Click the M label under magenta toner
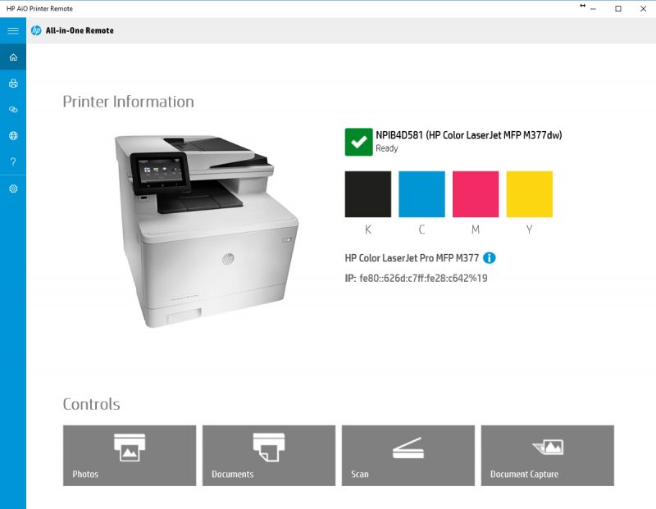The image size is (656, 509). [x=476, y=230]
